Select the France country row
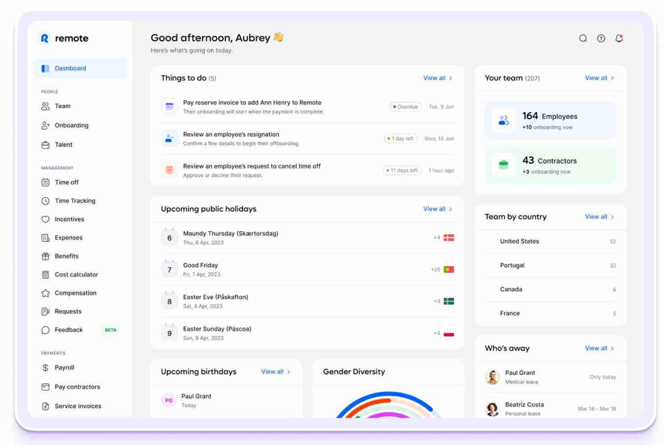The width and height of the screenshot is (667, 445). (x=550, y=313)
